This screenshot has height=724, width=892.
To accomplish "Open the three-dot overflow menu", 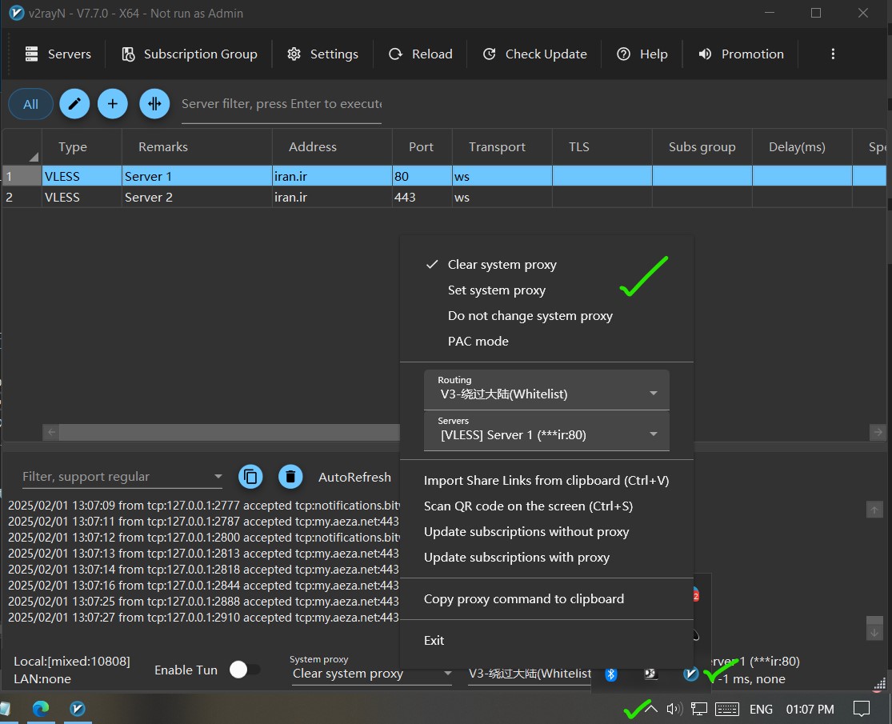I will pos(833,54).
